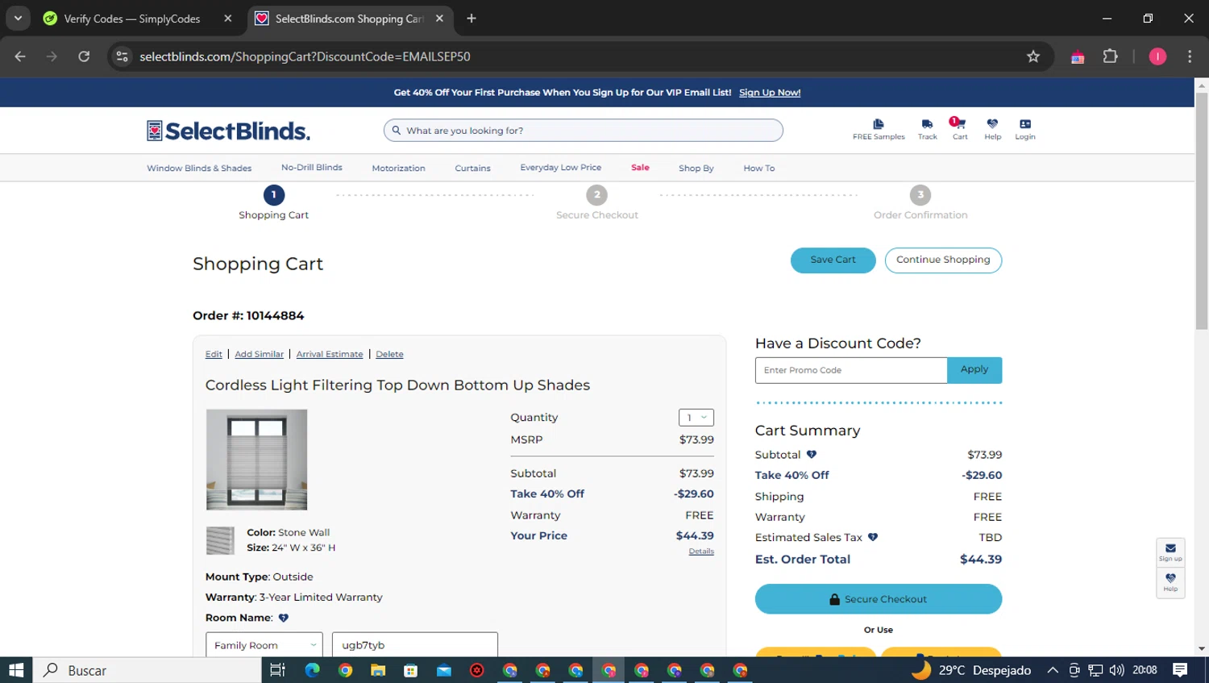View site information icon in address bar
1209x683 pixels.
[122, 56]
